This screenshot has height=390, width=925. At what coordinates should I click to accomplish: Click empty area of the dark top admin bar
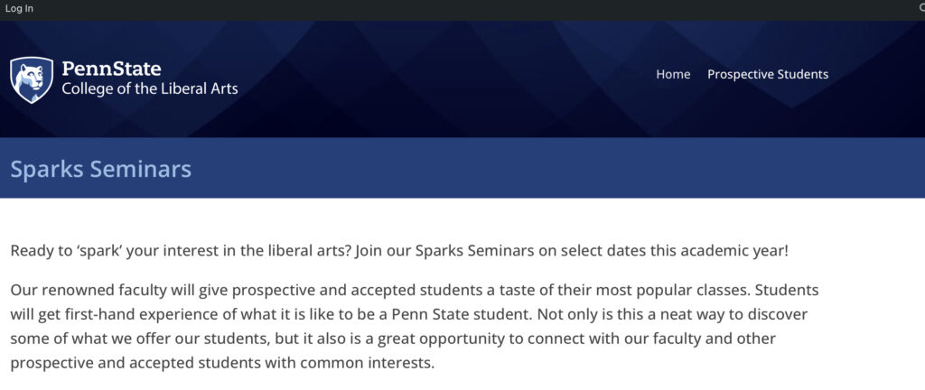tap(452, 9)
